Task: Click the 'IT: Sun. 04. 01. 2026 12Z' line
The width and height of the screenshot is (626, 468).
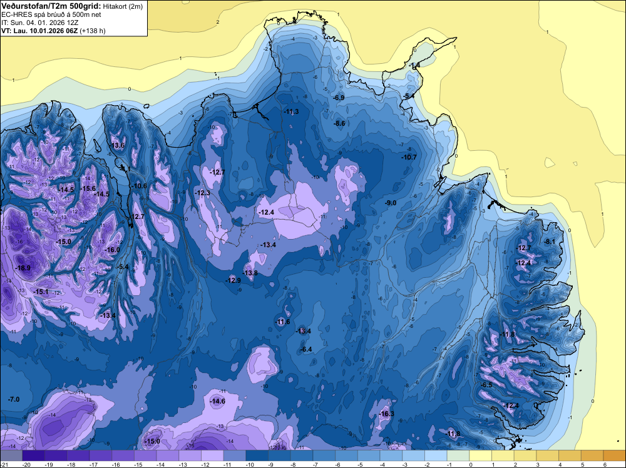Action: [x=40, y=23]
